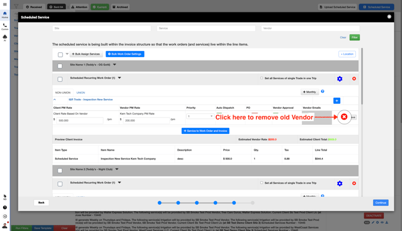Delete Site Name 1 recurring work order
The width and height of the screenshot is (402, 231).
pyautogui.click(x=354, y=79)
